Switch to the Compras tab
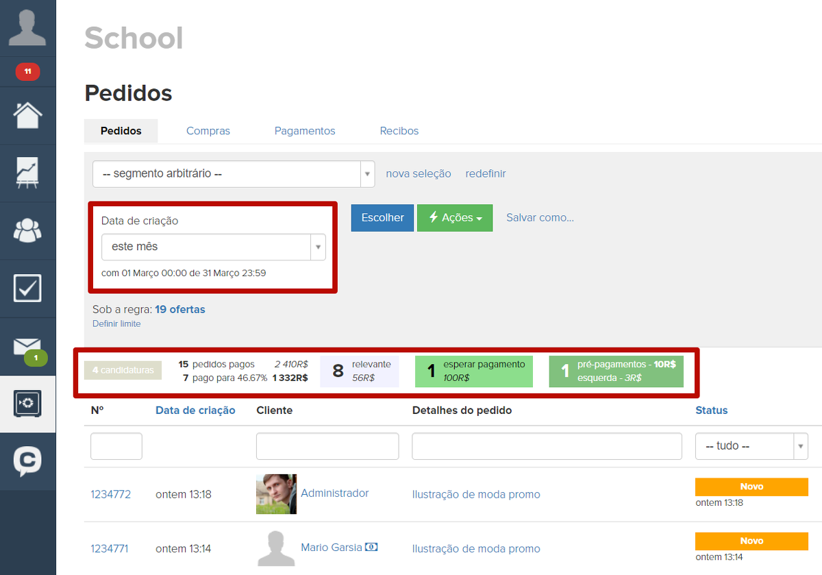This screenshot has width=822, height=575. [x=208, y=131]
